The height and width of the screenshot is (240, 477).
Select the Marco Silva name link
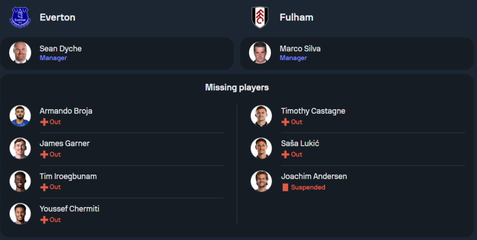pyautogui.click(x=300, y=49)
